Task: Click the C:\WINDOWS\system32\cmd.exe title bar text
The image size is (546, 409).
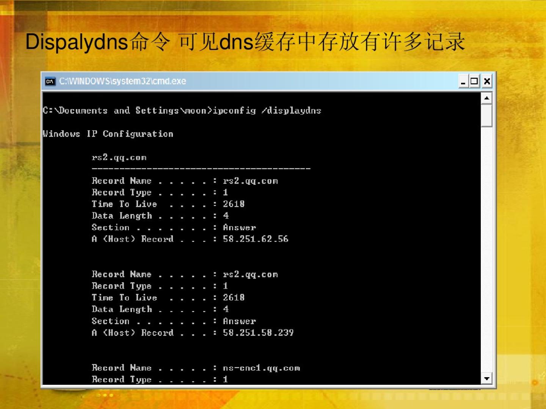Action: coord(122,81)
